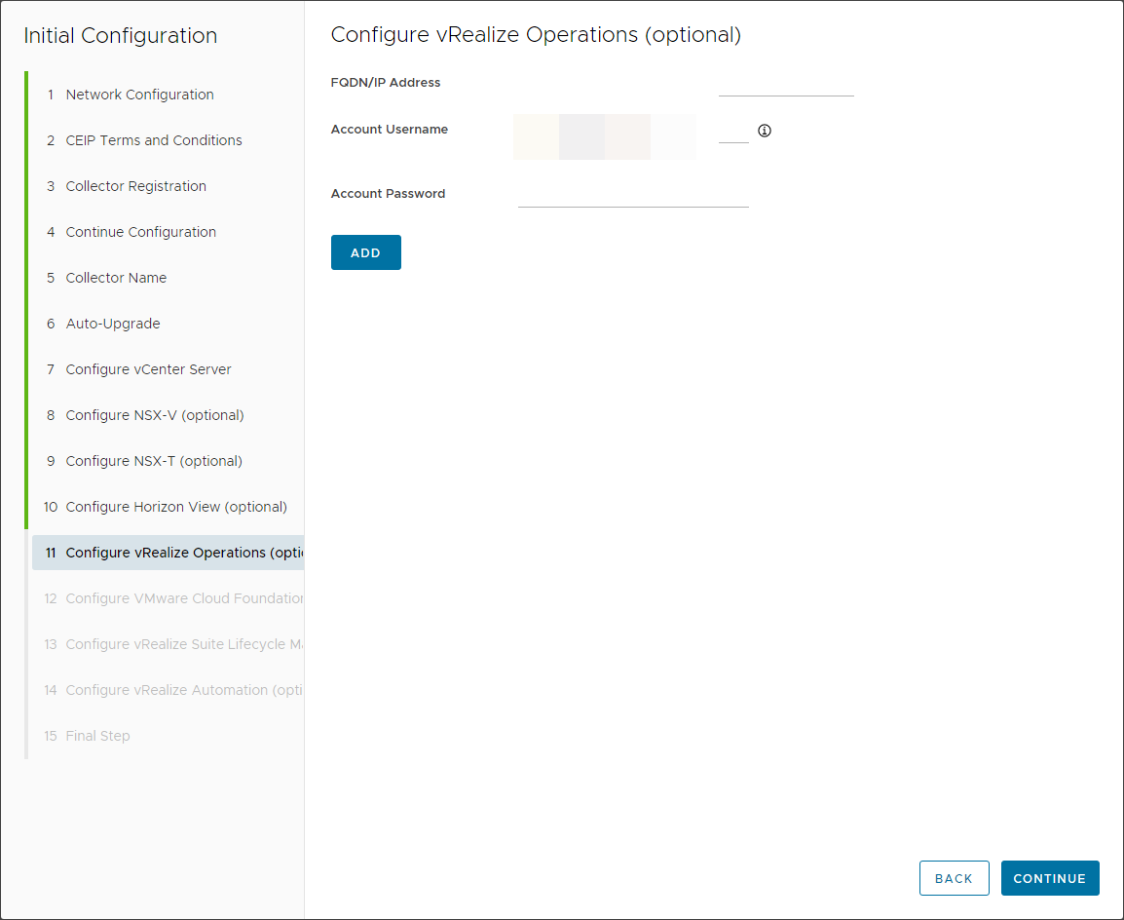
Task: Click step 12 Configure VMware Cloud Foundation
Action: pos(168,598)
